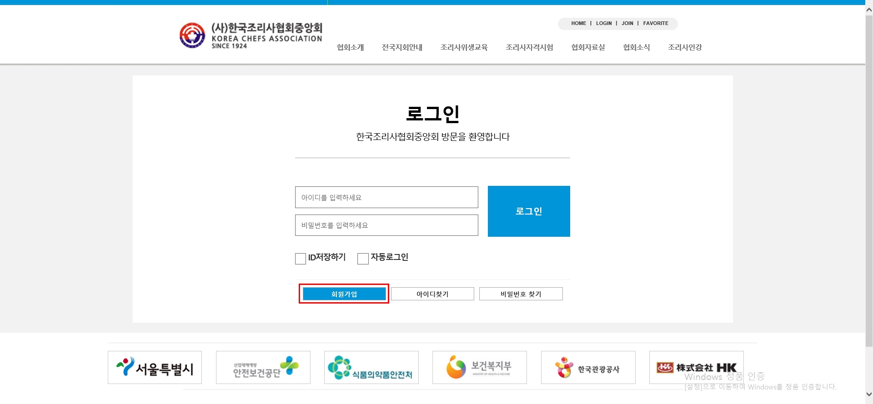Open the 안전보건공단 partner logo
Screen dimensions: 873x404
[x=263, y=367]
